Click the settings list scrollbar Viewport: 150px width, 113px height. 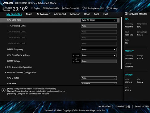[121, 43]
